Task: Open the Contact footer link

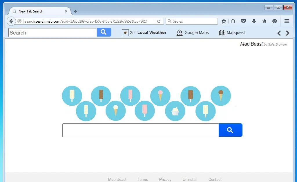Action: [215, 179]
